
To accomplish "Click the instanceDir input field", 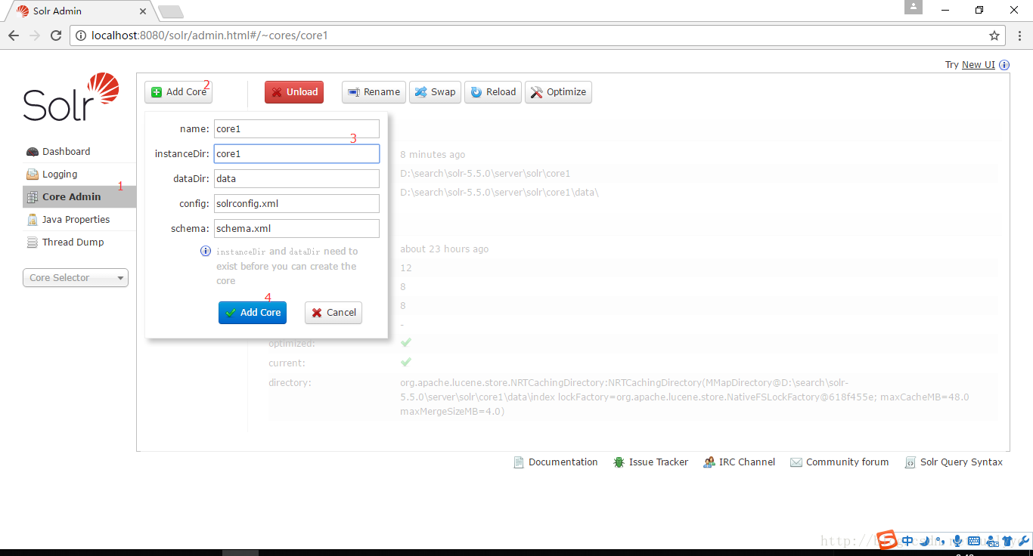I will click(x=296, y=154).
